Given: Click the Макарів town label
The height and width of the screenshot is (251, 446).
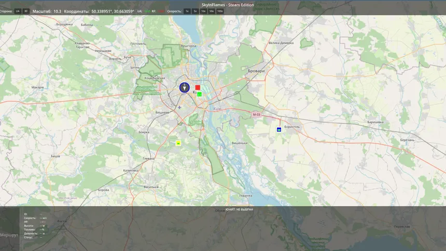Looking at the screenshot, I should 37,87.
